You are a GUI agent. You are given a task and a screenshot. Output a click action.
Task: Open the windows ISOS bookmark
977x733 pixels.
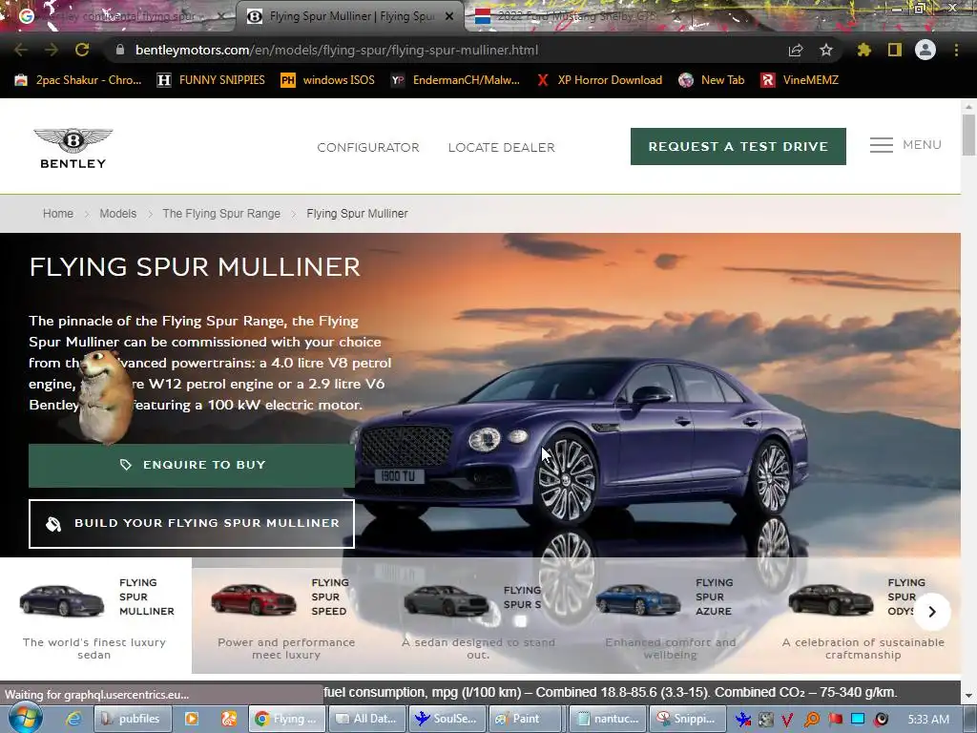tap(328, 80)
